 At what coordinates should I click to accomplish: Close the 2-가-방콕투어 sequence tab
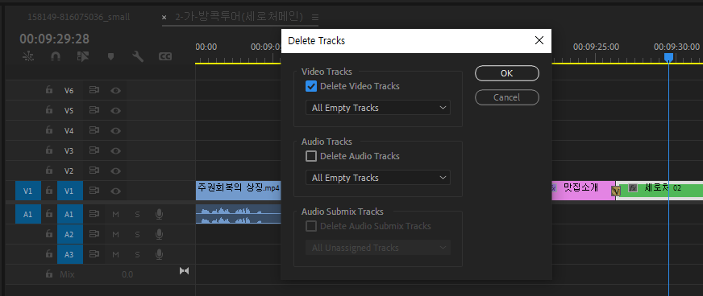tap(164, 18)
